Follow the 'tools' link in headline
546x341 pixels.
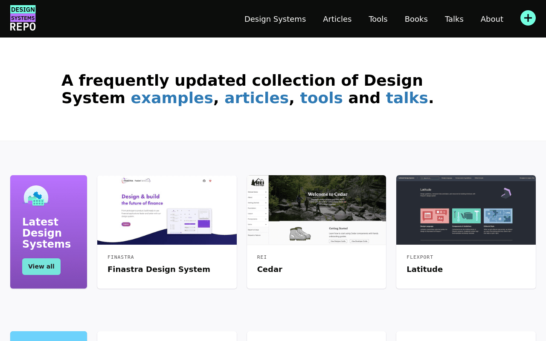[322, 98]
